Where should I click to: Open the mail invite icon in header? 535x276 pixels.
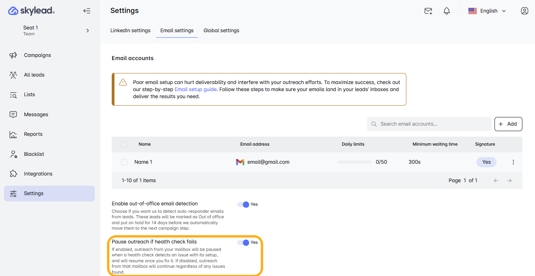[428, 11]
